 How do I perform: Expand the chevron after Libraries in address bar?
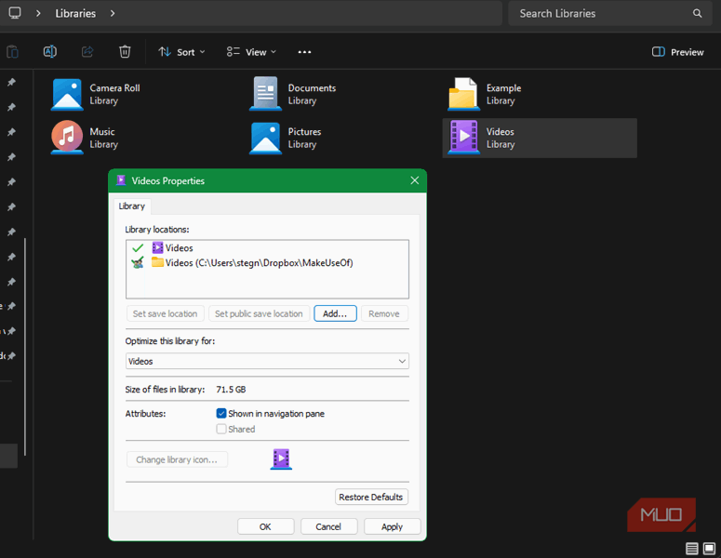(113, 13)
